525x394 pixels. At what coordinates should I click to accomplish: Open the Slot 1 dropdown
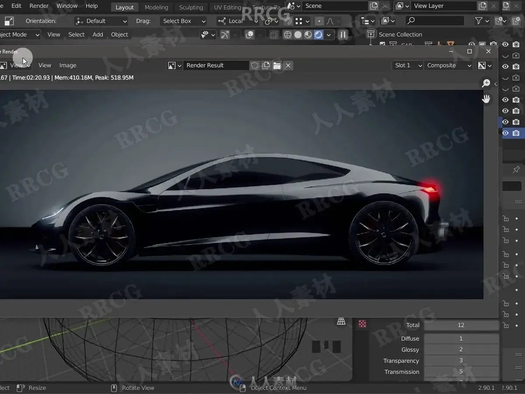tap(408, 65)
